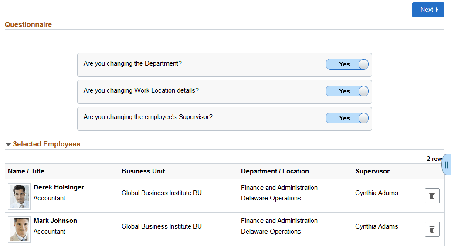Toggle the Department change switch
The width and height of the screenshot is (451, 249).
coord(347,64)
